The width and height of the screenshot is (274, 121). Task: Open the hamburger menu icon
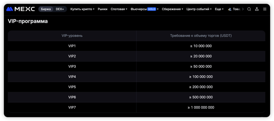pyautogui.click(x=265, y=9)
